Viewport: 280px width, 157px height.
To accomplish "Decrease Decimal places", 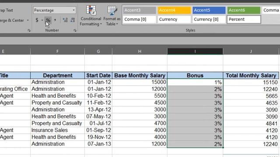I will pyautogui.click(x=72, y=20).
